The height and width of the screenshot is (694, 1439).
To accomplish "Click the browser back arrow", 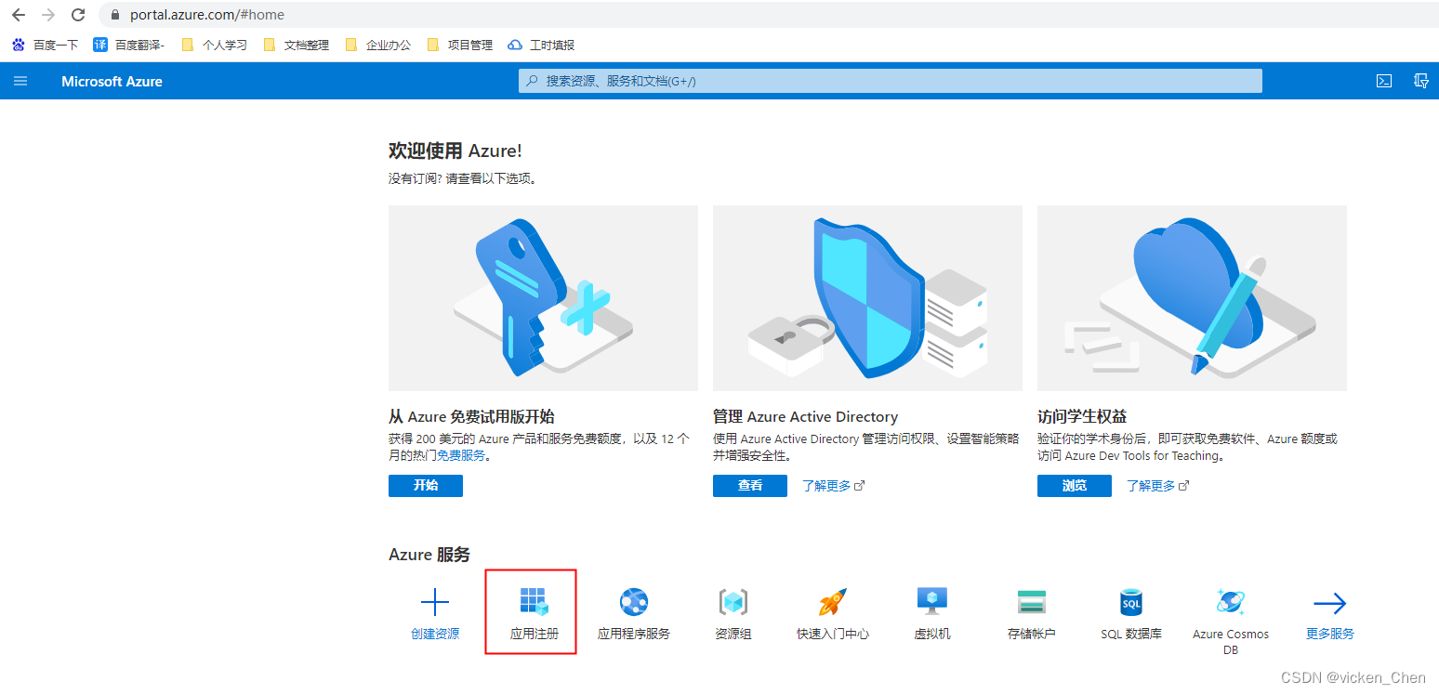I will tap(19, 15).
